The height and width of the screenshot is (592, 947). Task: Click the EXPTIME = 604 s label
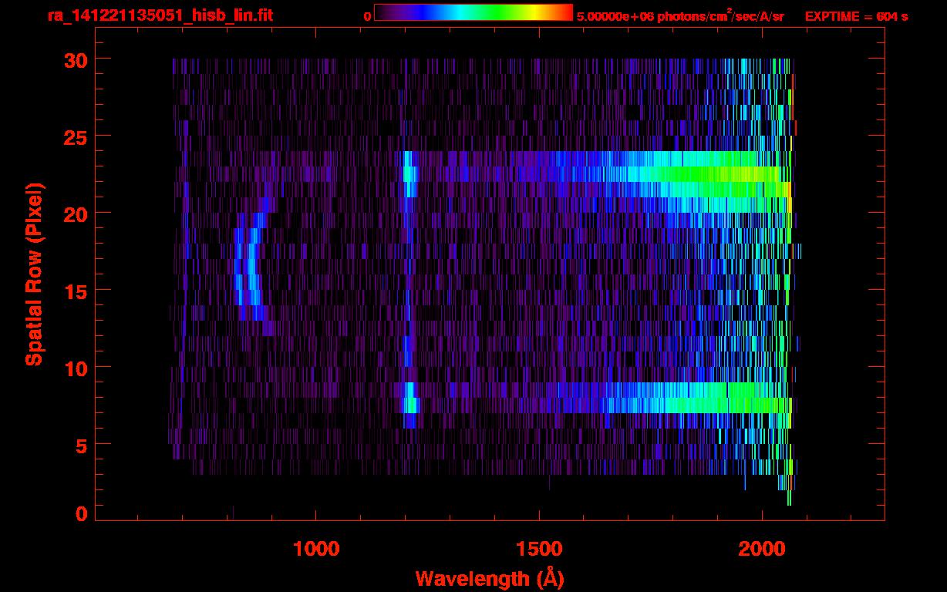[x=856, y=16]
